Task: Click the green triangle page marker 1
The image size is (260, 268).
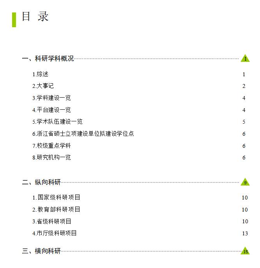Action: [245, 59]
